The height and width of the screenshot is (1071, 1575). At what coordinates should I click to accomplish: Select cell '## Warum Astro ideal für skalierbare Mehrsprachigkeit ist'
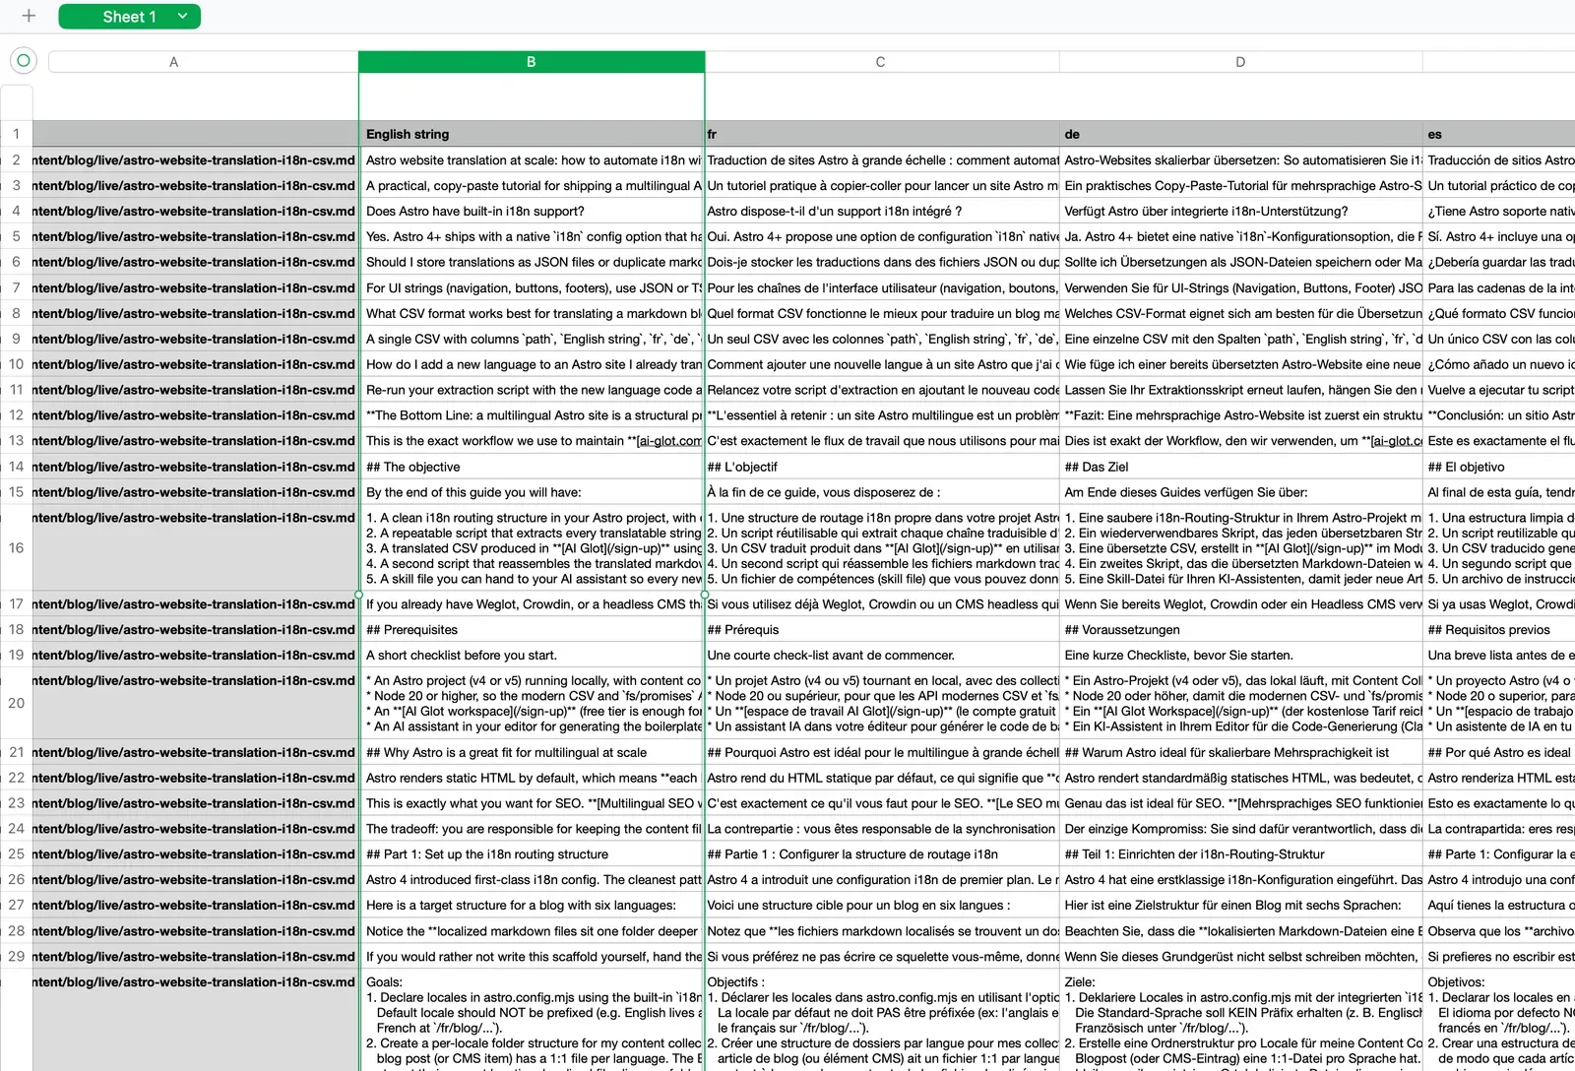[1242, 752]
